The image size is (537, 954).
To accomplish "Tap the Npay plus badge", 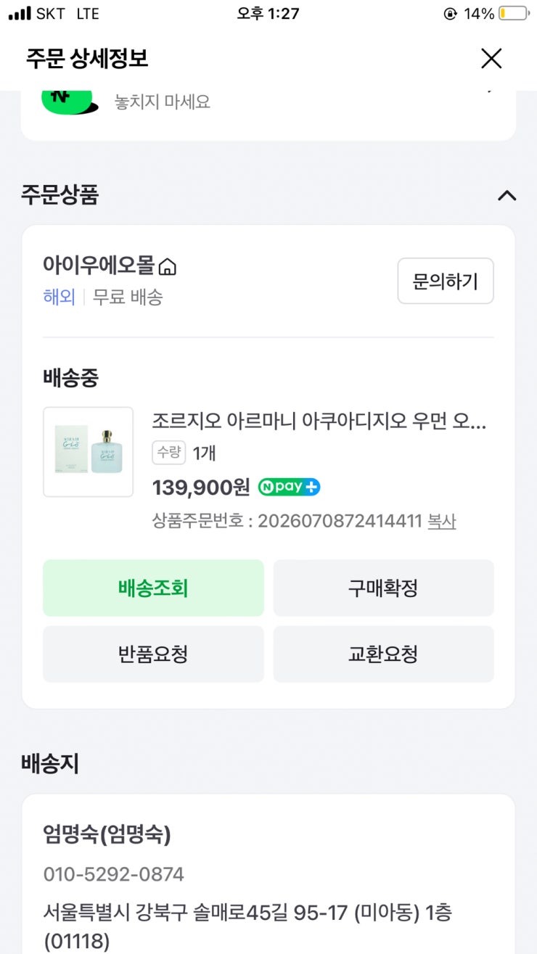I will pyautogui.click(x=289, y=487).
